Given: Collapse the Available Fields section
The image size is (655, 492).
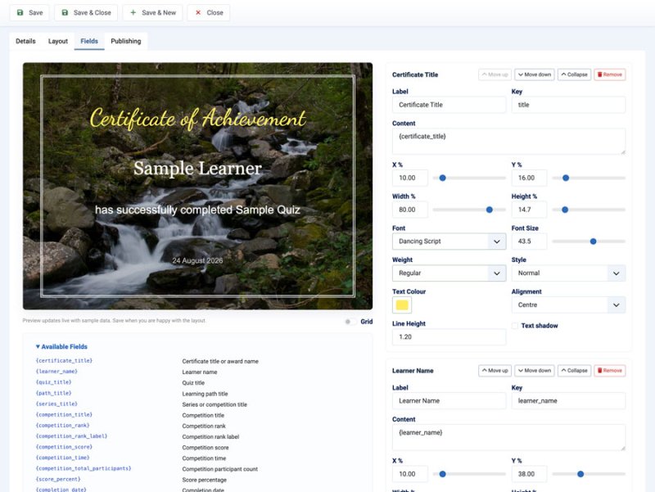Looking at the screenshot, I should 61,346.
